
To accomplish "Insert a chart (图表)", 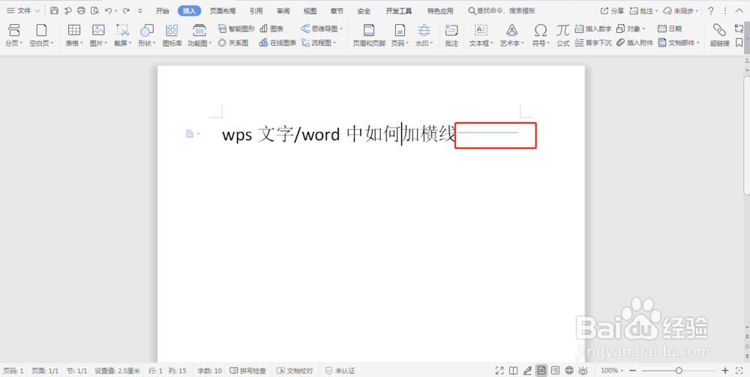I will (x=271, y=28).
